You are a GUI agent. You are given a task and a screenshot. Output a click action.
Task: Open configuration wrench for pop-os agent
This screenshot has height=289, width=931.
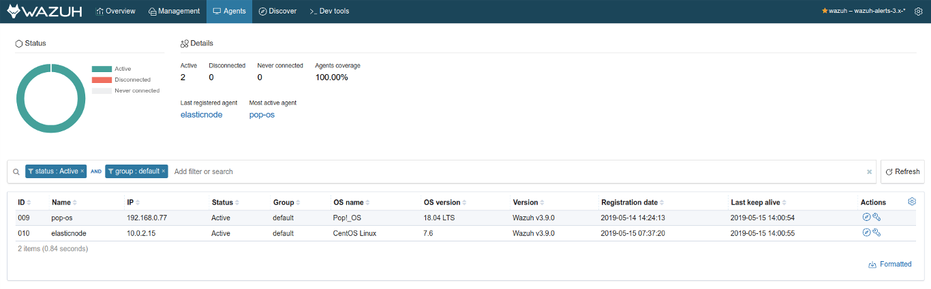[877, 218]
